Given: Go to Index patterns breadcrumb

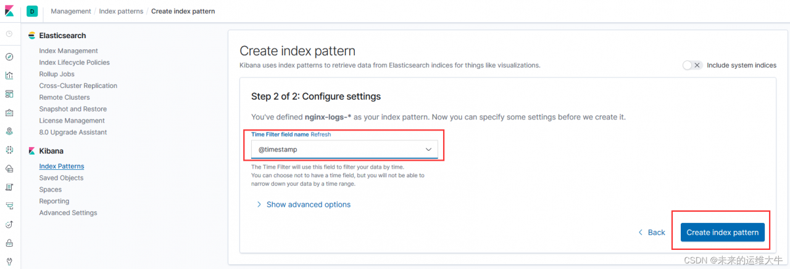Looking at the screenshot, I should pos(121,12).
